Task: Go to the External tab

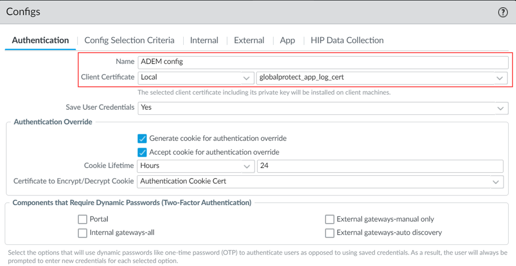Action: pos(249,40)
